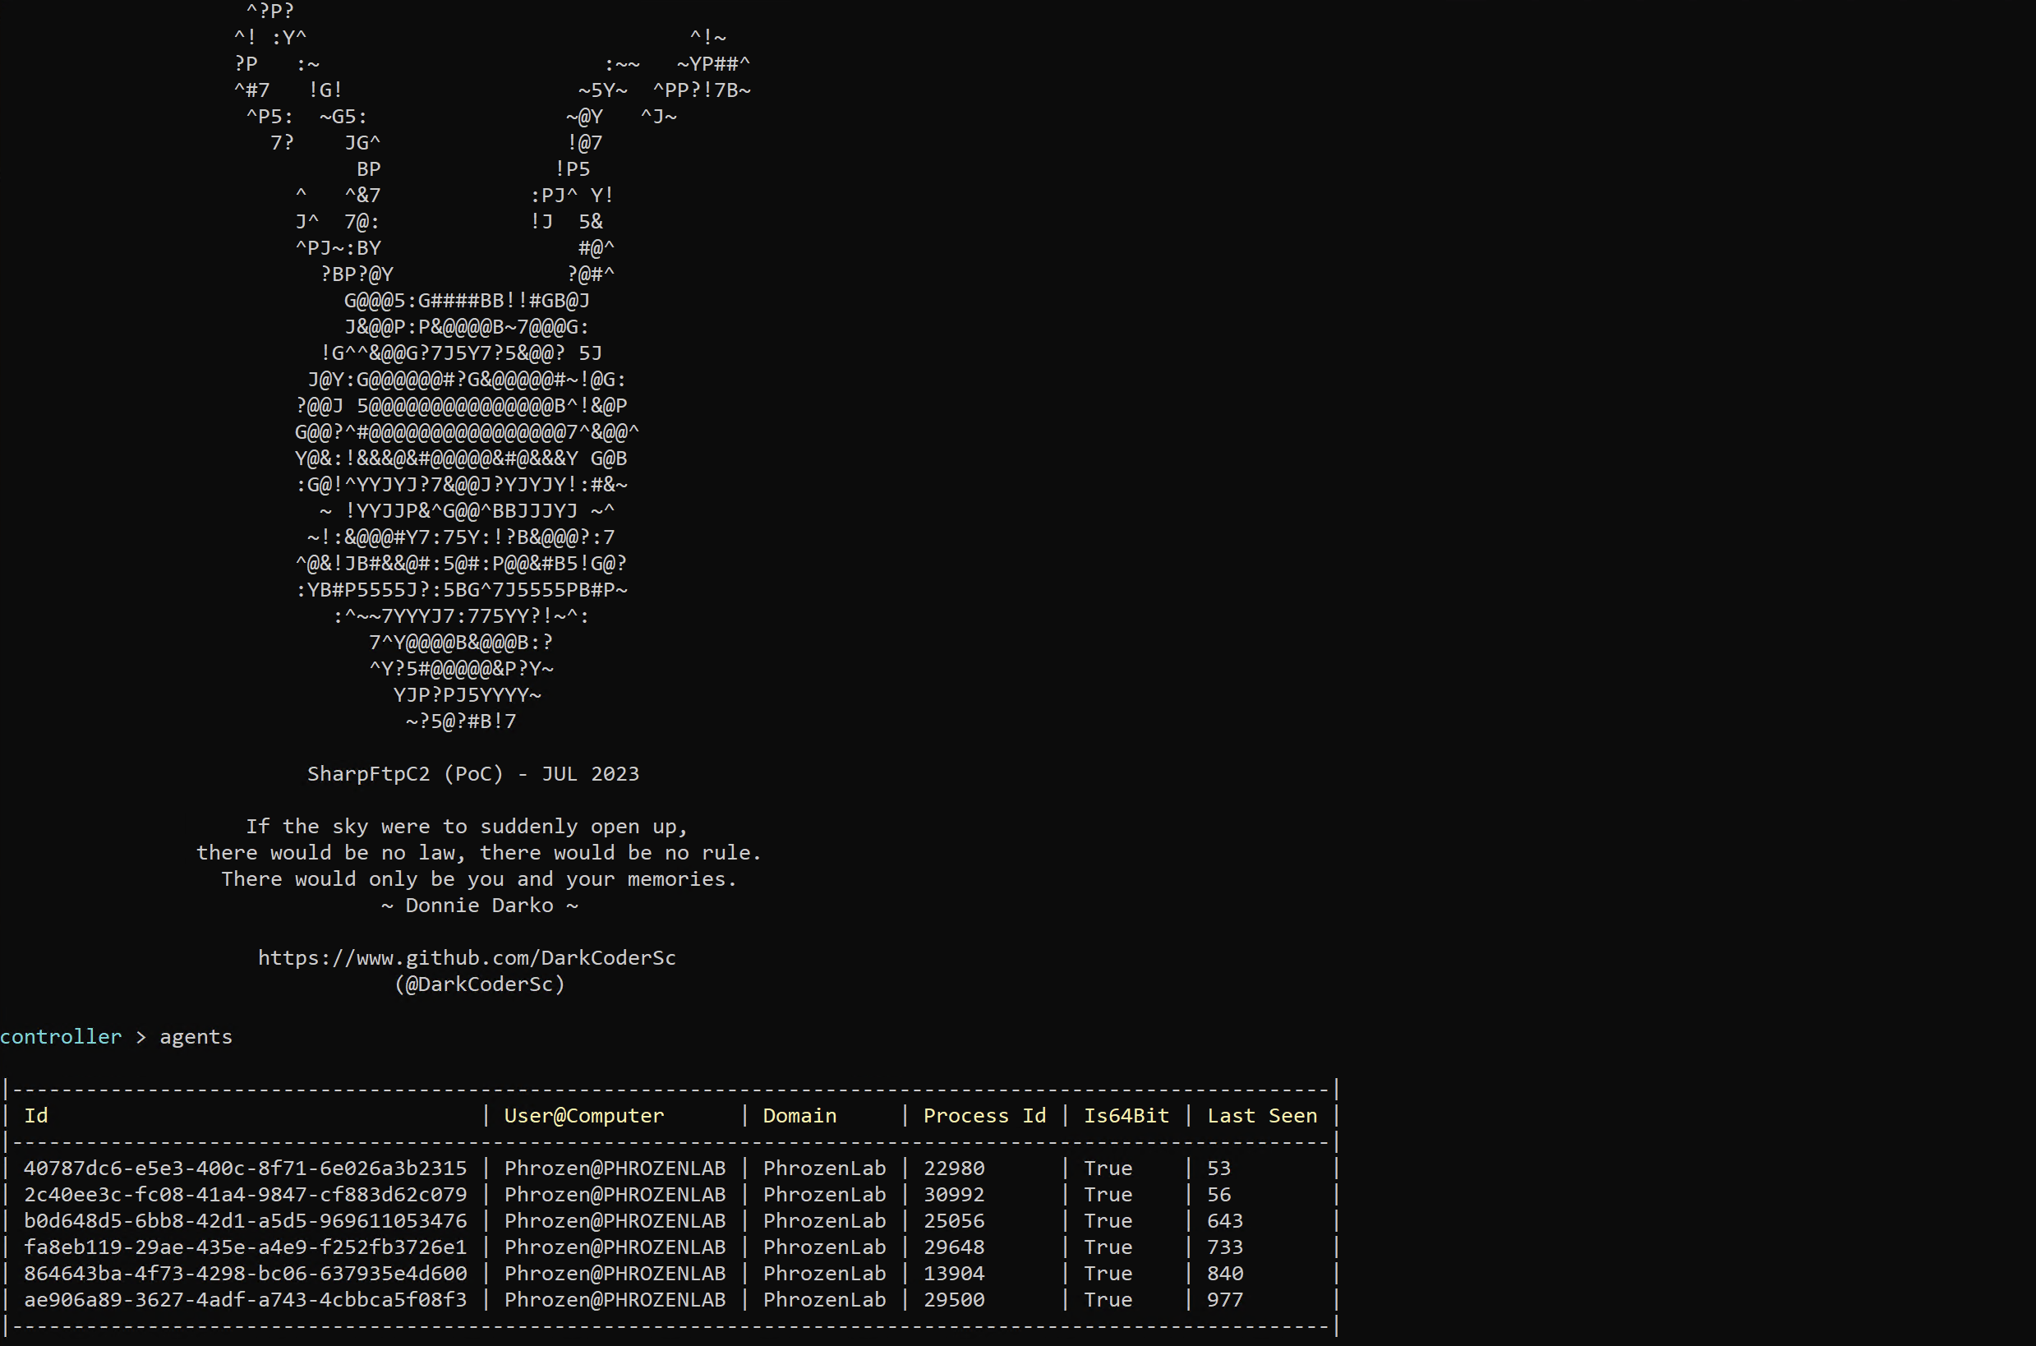Click the Donnie Darko quote attribution
The height and width of the screenshot is (1346, 2036).
pos(479,906)
